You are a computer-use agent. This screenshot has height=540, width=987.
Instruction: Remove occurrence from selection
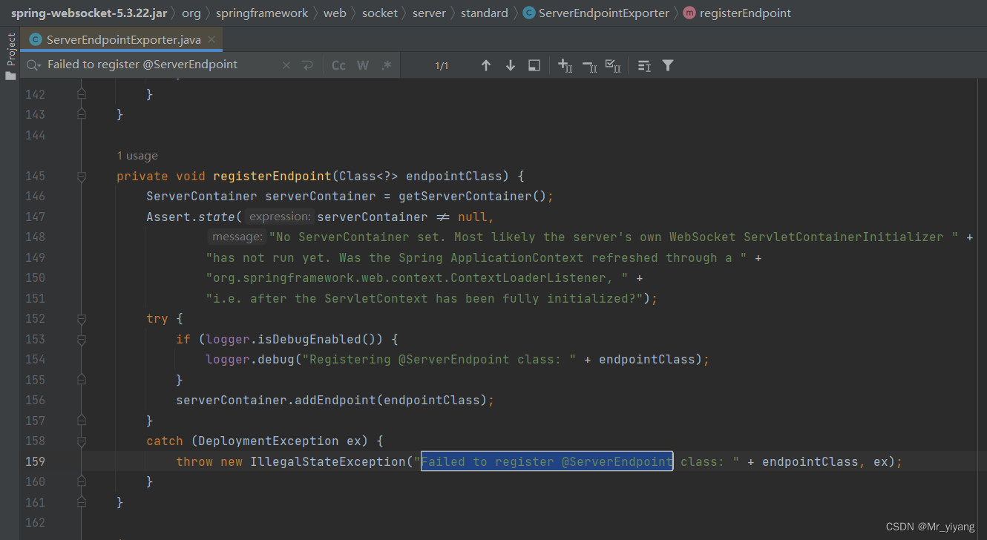point(590,65)
